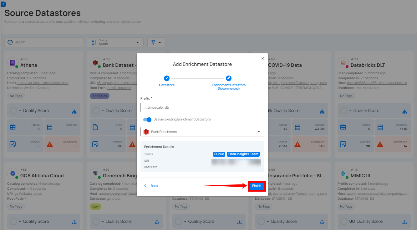Focus the Prefix input field
The width and height of the screenshot is (417, 230).
click(202, 107)
